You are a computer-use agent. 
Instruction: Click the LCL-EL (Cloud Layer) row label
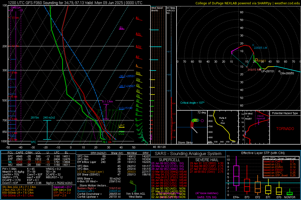click(x=90, y=172)
